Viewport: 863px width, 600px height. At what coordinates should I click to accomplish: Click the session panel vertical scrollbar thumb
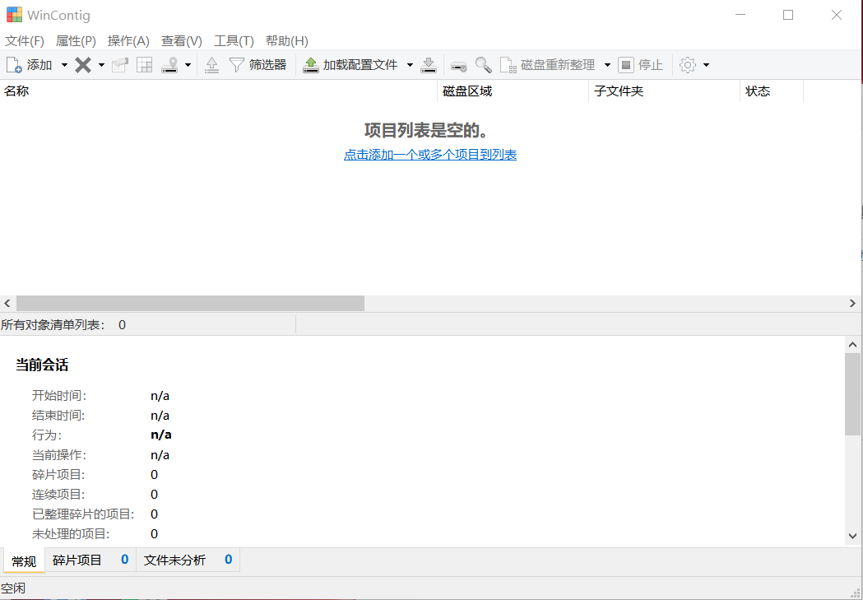pos(852,394)
